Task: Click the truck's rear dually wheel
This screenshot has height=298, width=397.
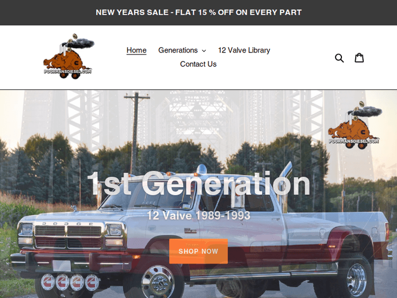Action: (x=356, y=279)
